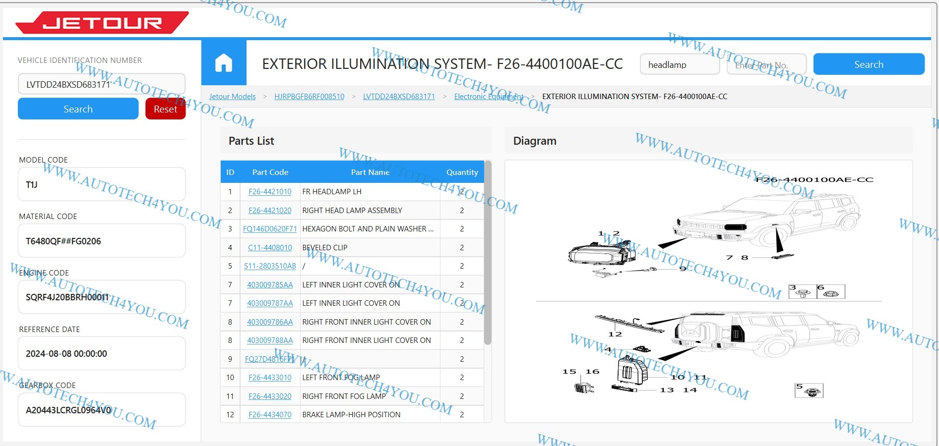Open part code F26-4434070 for BRAKE LAMP
The height and width of the screenshot is (446, 939).
(x=270, y=414)
